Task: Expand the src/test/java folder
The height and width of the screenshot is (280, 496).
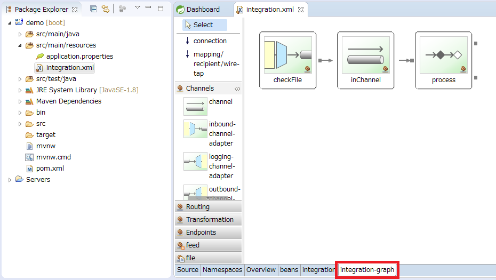Action: 20,79
